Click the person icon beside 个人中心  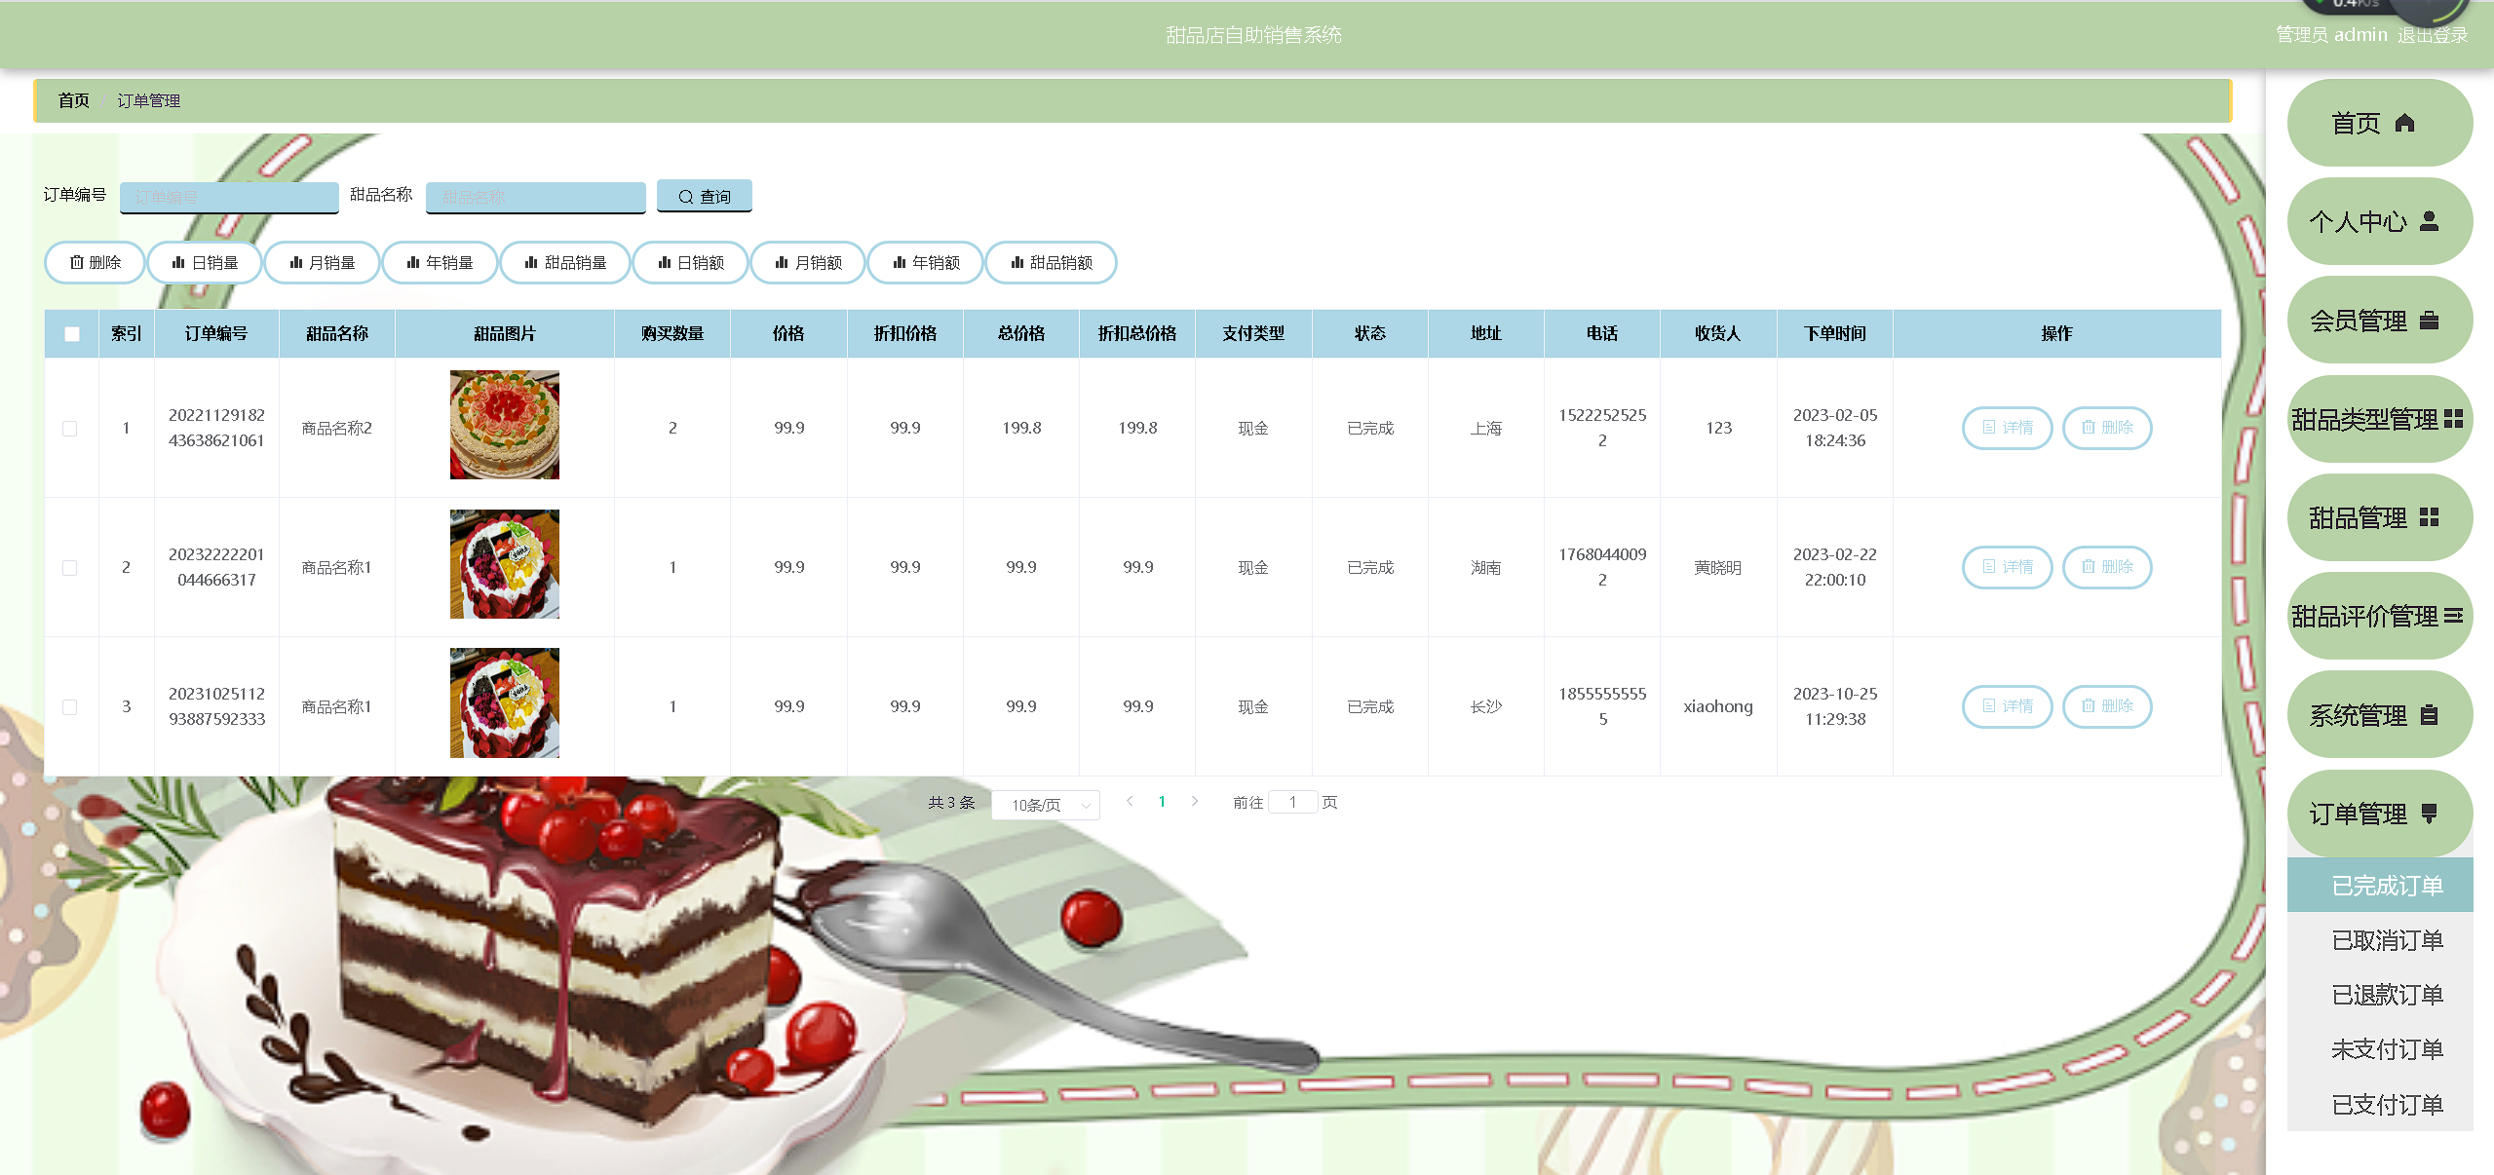2429,222
